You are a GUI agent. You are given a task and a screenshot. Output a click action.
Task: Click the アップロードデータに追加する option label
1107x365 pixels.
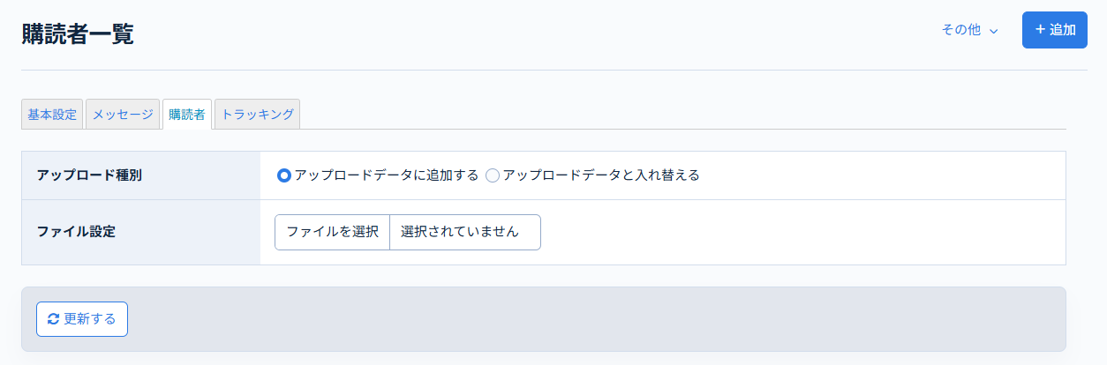click(x=387, y=175)
